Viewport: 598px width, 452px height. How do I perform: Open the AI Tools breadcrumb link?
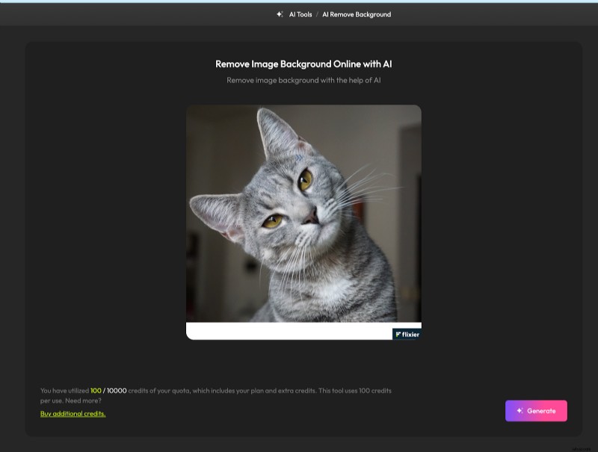[x=299, y=14]
